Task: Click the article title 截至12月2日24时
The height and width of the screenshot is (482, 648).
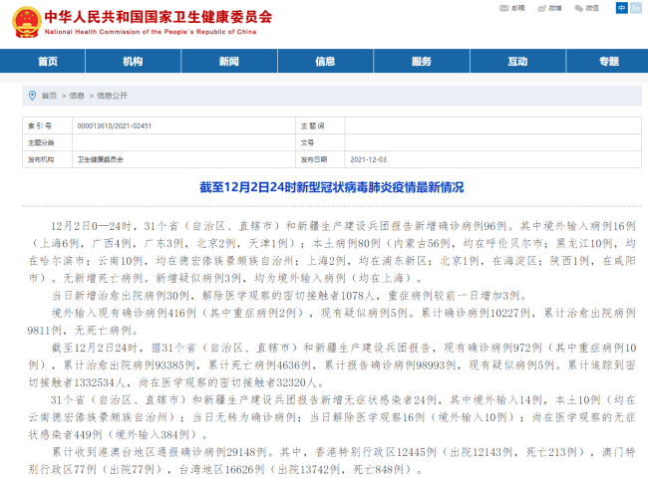Action: pyautogui.click(x=332, y=187)
